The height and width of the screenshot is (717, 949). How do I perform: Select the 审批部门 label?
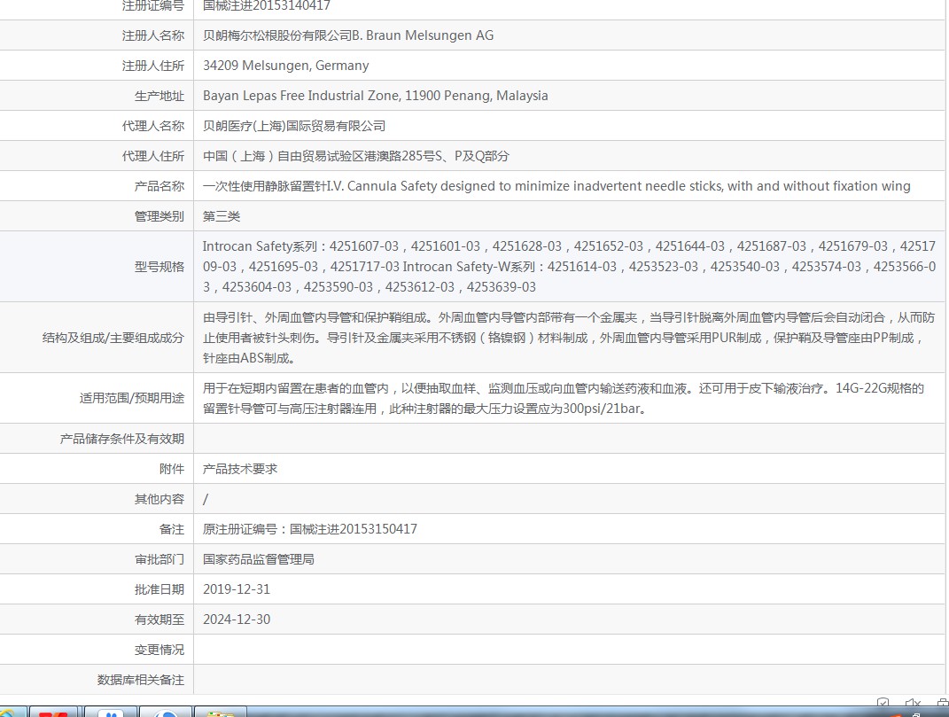point(159,559)
